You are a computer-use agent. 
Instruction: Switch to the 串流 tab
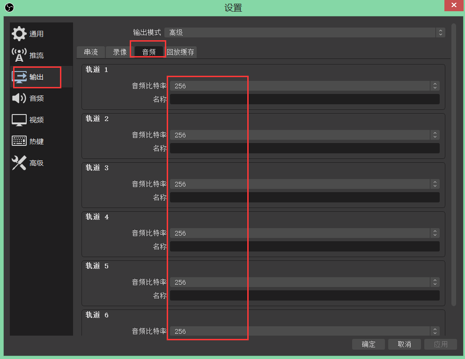click(x=91, y=52)
